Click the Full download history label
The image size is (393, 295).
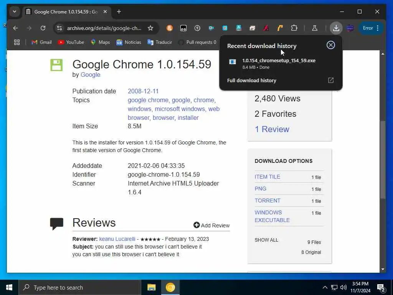pos(251,81)
